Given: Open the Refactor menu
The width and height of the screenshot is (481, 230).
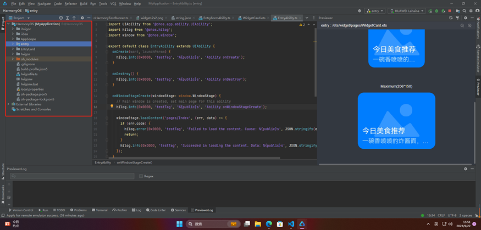Looking at the screenshot, I should pyautogui.click(x=71, y=4).
